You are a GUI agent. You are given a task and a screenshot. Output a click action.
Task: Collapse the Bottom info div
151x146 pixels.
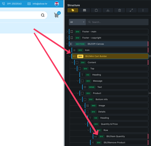pos(80,99)
